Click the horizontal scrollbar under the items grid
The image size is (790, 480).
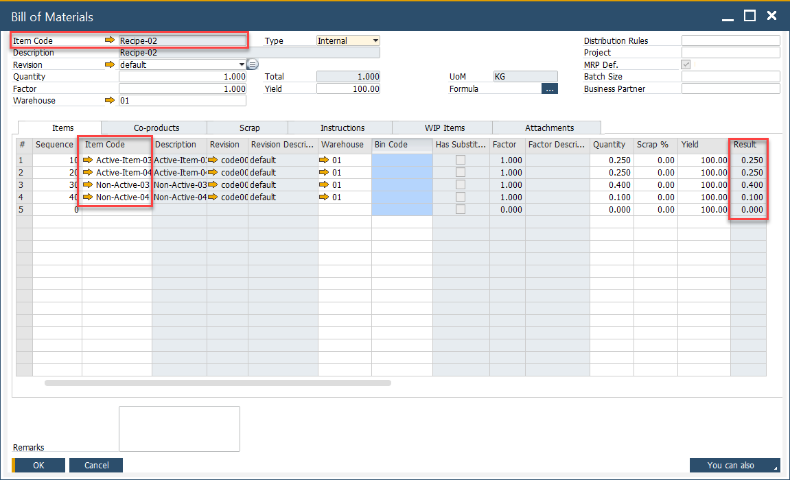tap(218, 383)
